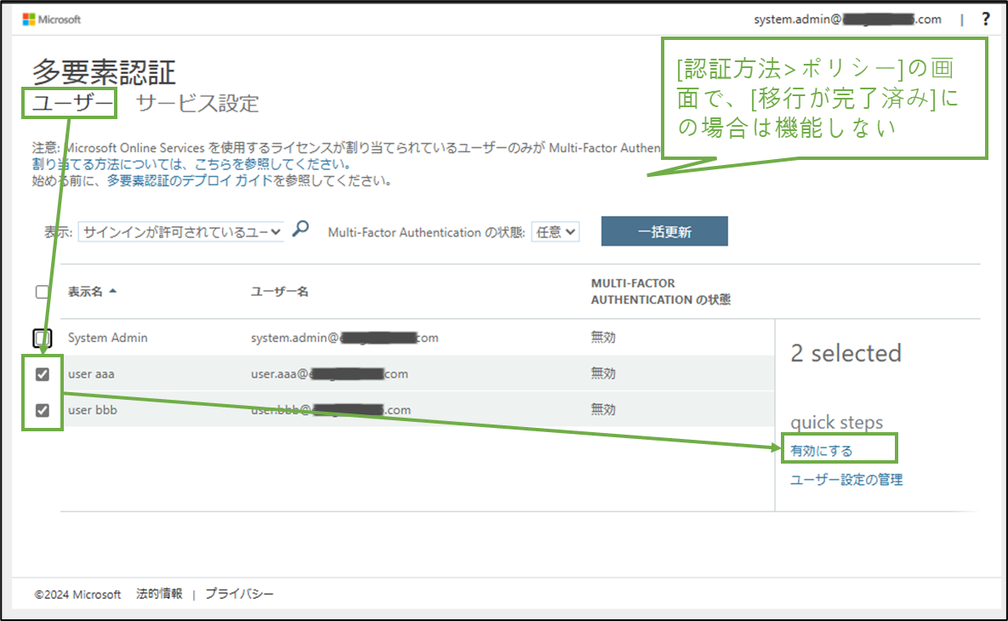Image resolution: width=1008 pixels, height=621 pixels.
Task: Click 無効 status in System Admin row
Action: pos(603,338)
